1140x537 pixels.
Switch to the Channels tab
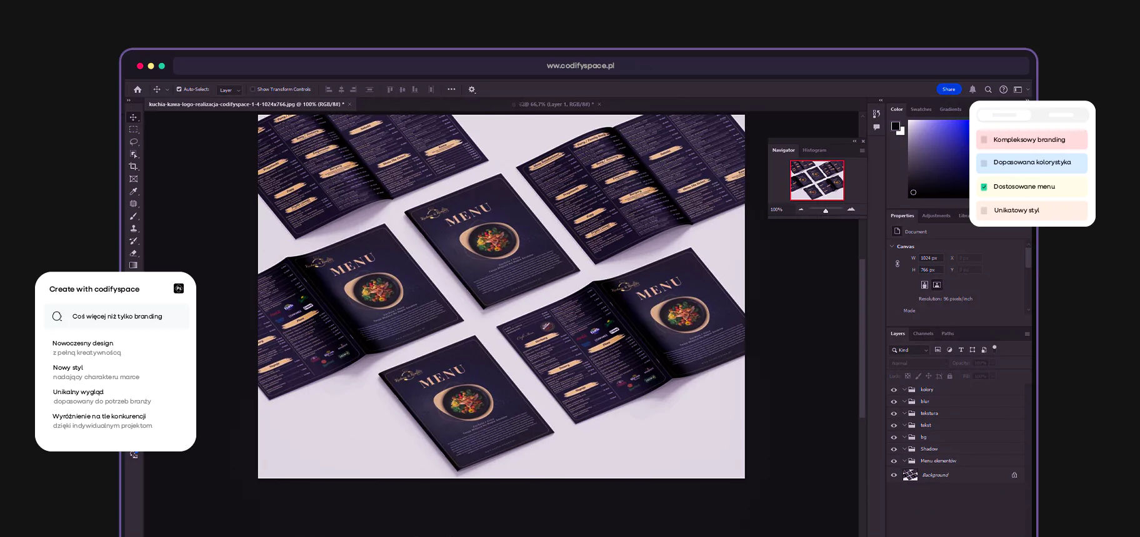(922, 333)
